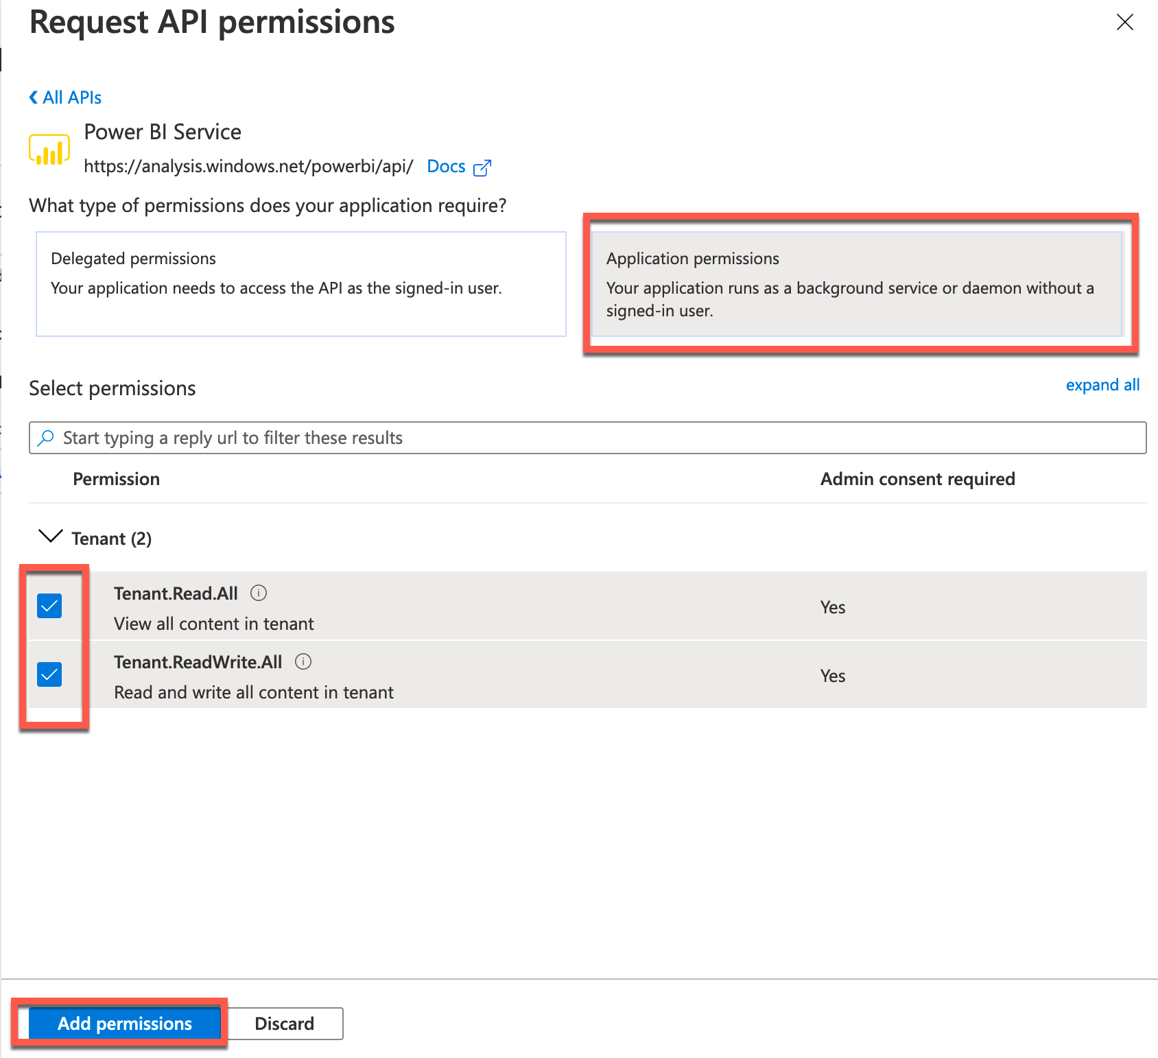This screenshot has height=1058, width=1158.
Task: Click the Tenant.Read.All permission name
Action: [x=176, y=593]
